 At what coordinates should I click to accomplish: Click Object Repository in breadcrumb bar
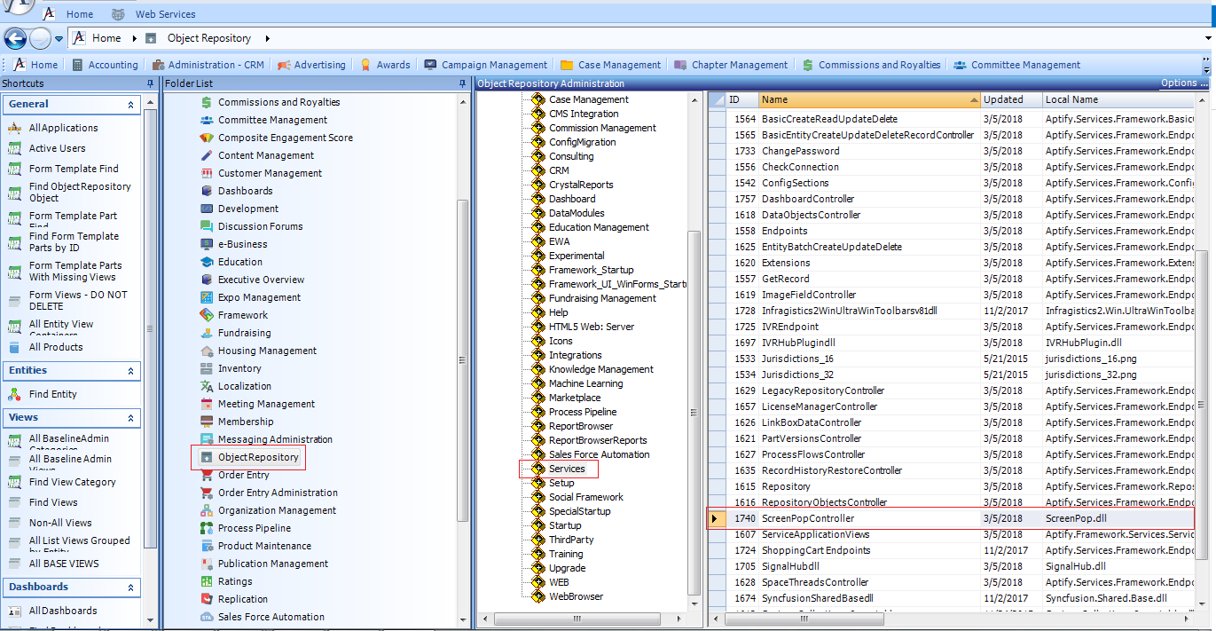point(209,38)
